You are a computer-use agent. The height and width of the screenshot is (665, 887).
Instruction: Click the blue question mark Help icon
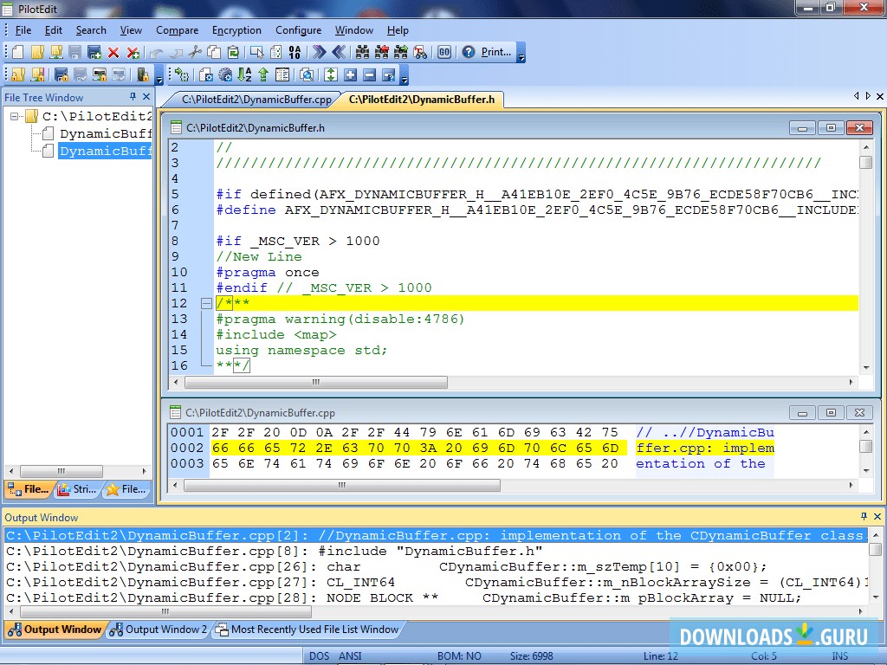click(469, 52)
